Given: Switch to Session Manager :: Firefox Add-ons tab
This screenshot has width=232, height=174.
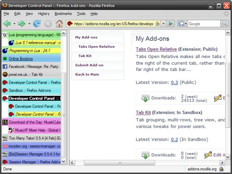Looking at the screenshot, I should [x=31, y=162].
